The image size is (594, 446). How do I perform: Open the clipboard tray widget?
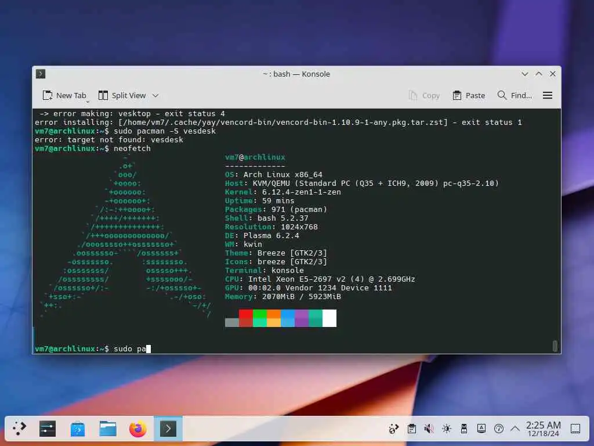tap(412, 429)
